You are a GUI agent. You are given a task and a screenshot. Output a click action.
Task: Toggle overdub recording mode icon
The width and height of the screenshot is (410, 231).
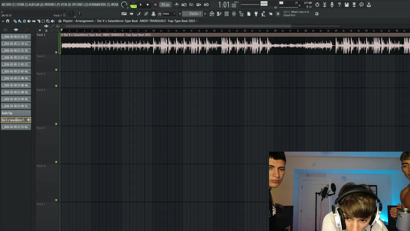click(x=199, y=4)
